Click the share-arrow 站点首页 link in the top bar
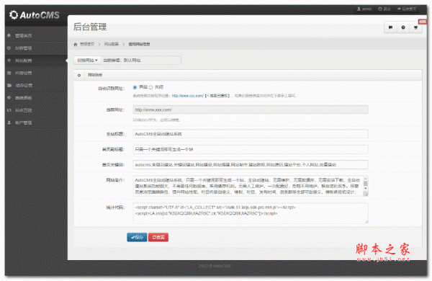The width and height of the screenshot is (432, 281). coord(407,9)
